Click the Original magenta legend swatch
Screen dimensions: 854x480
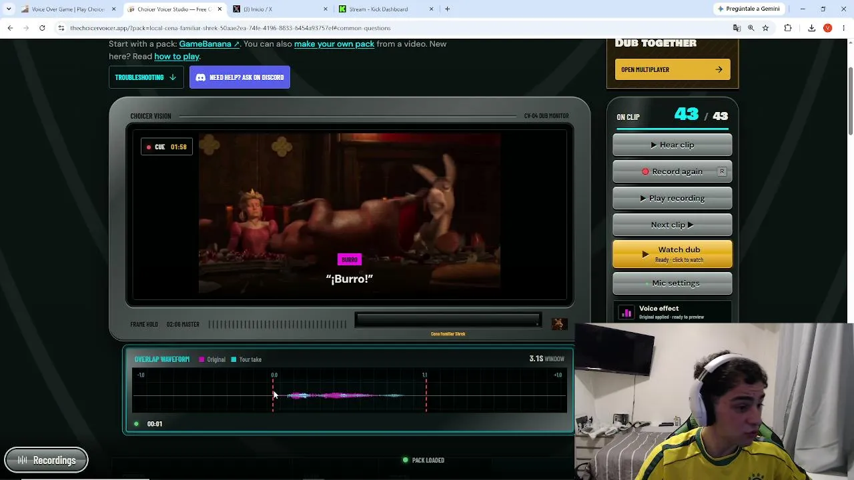click(x=201, y=359)
